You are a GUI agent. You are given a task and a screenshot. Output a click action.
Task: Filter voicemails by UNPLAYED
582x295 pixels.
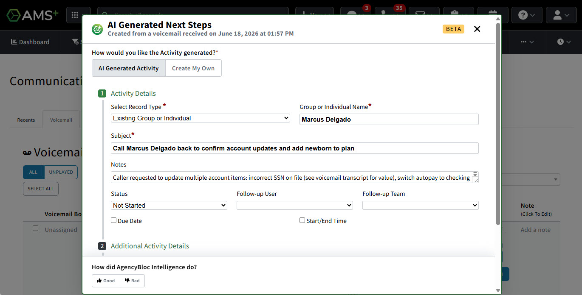pyautogui.click(x=61, y=172)
